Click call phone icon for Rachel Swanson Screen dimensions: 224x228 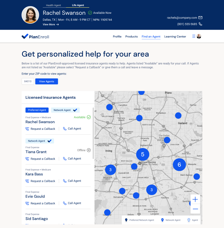click(x=65, y=129)
